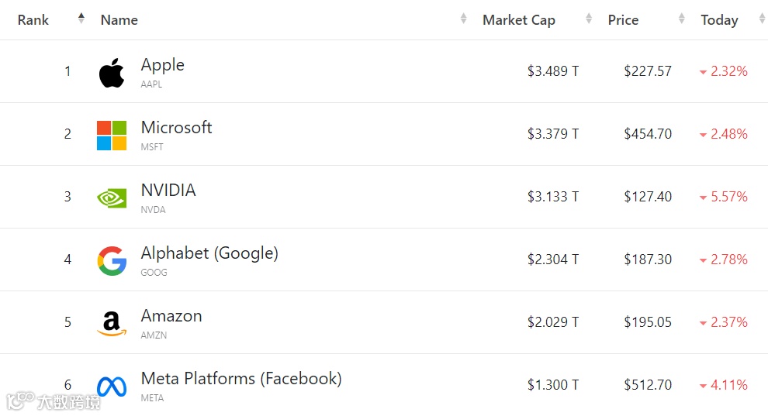
Task: Open NVIDIA company page
Action: click(x=168, y=191)
